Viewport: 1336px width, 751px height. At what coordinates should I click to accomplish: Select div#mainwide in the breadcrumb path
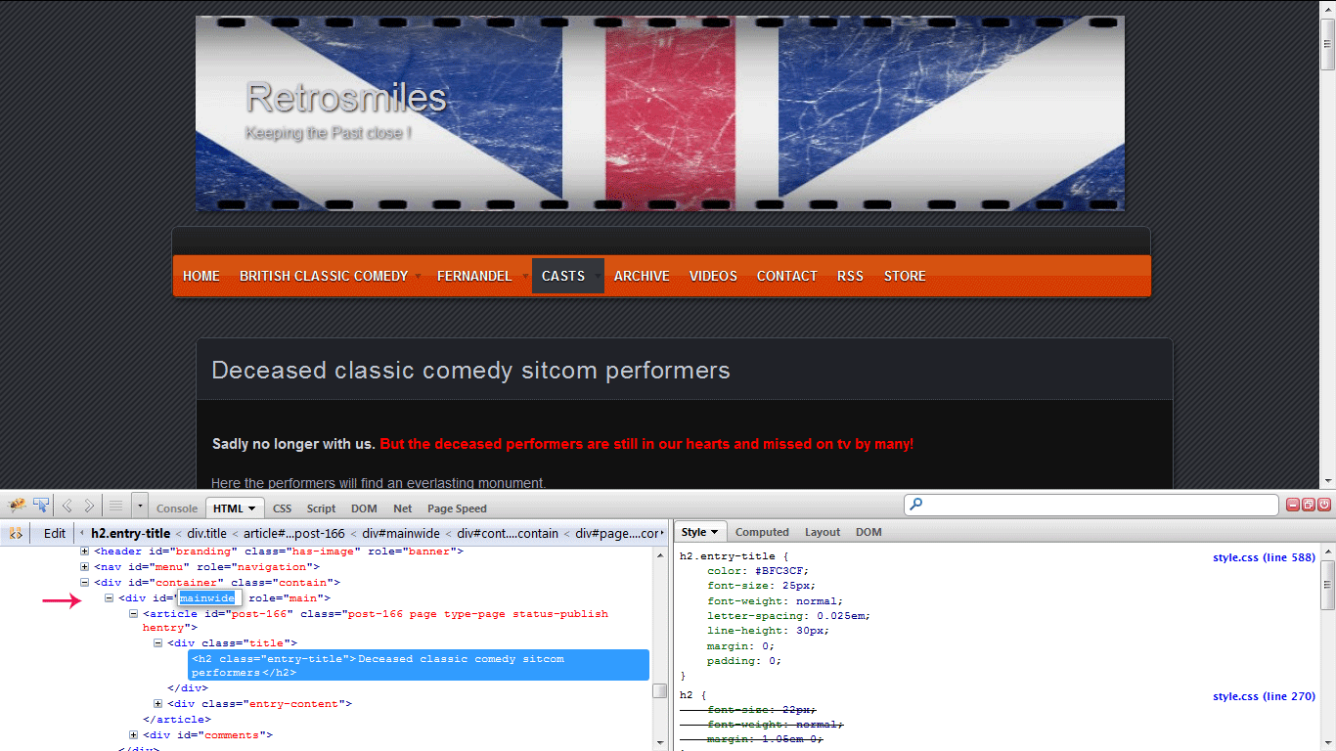coord(401,533)
